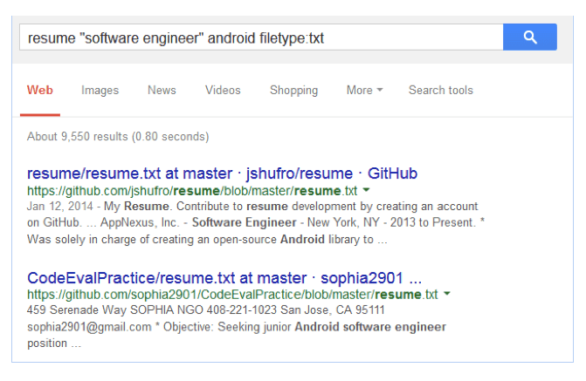Click the jshufro green URL link
The image size is (586, 381).
pyautogui.click(x=192, y=191)
